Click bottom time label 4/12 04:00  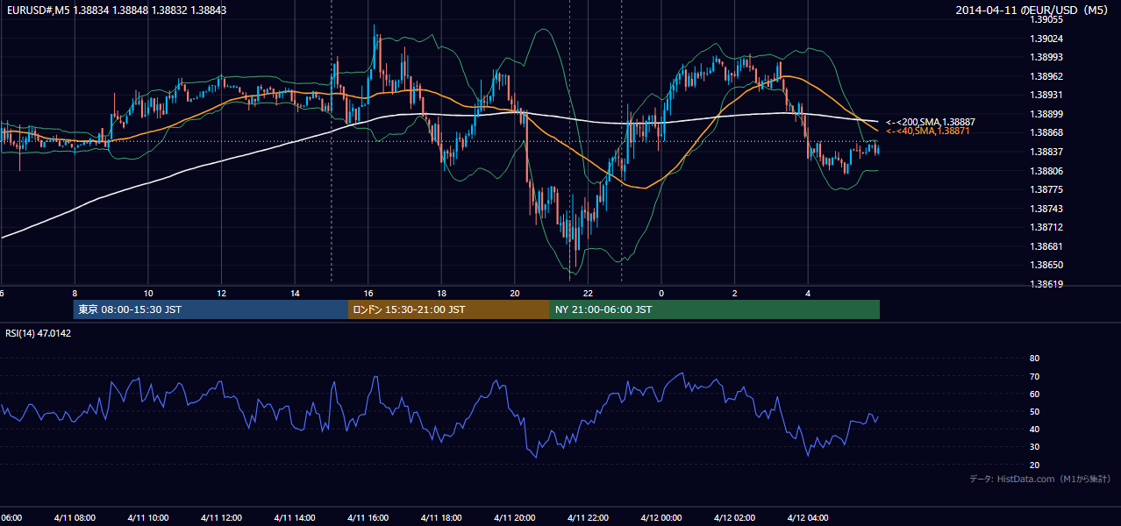pyautogui.click(x=808, y=518)
